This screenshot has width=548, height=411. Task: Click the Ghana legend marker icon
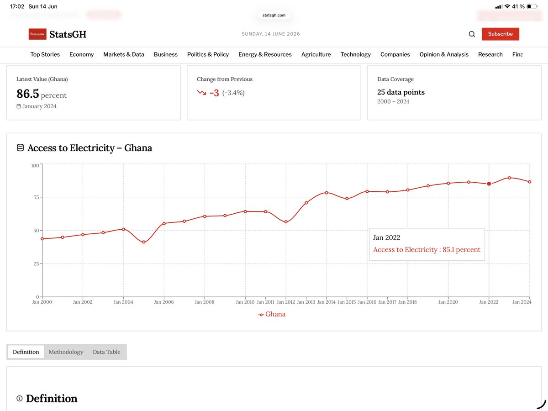coord(261,314)
